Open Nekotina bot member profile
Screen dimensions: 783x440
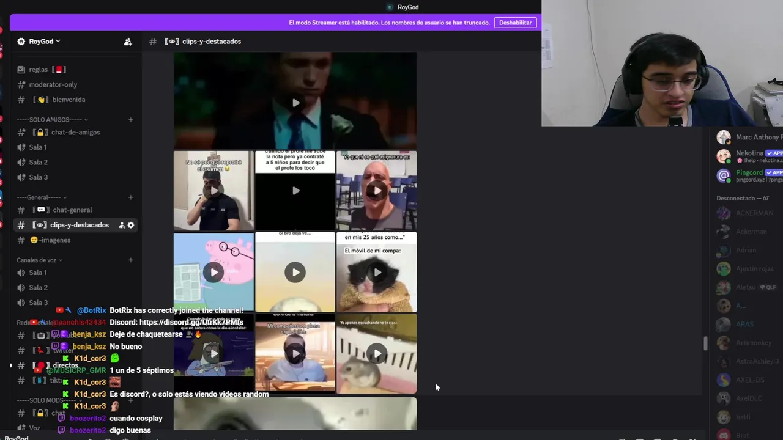click(x=749, y=156)
